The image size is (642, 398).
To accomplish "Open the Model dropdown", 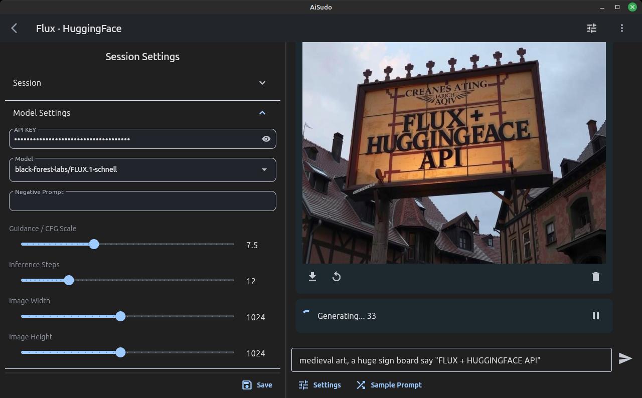I will pos(142,169).
